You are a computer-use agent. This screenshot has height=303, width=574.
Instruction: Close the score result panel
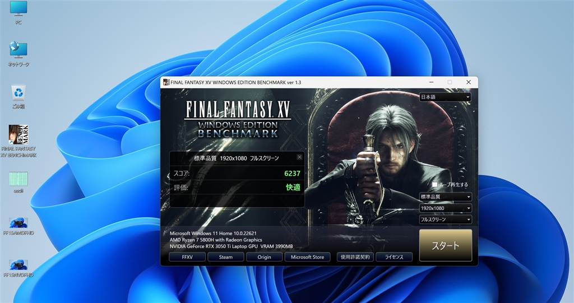pos(299,157)
